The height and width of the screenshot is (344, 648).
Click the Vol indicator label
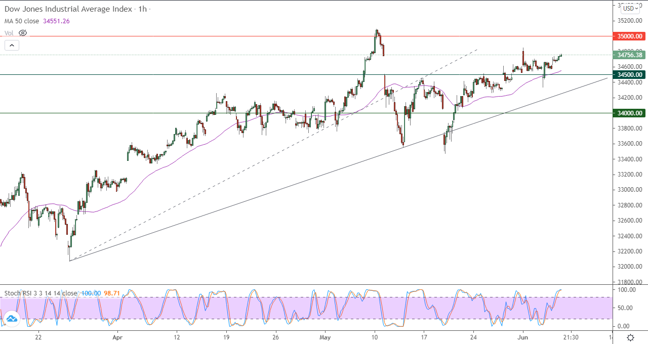click(9, 33)
